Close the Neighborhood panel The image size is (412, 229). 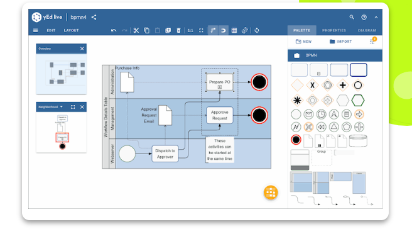(x=82, y=107)
